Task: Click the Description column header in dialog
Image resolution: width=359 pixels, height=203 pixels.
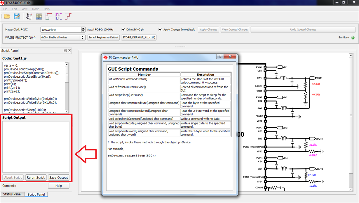Action: [x=205, y=74]
